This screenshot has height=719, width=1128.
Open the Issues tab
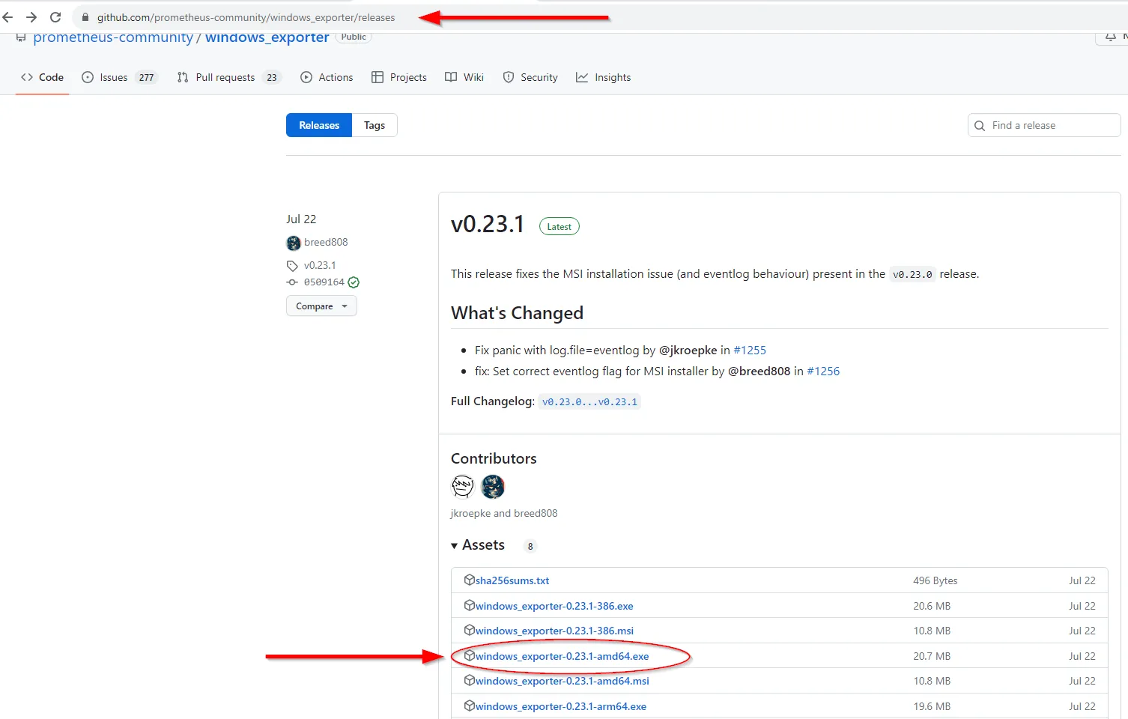coord(114,77)
